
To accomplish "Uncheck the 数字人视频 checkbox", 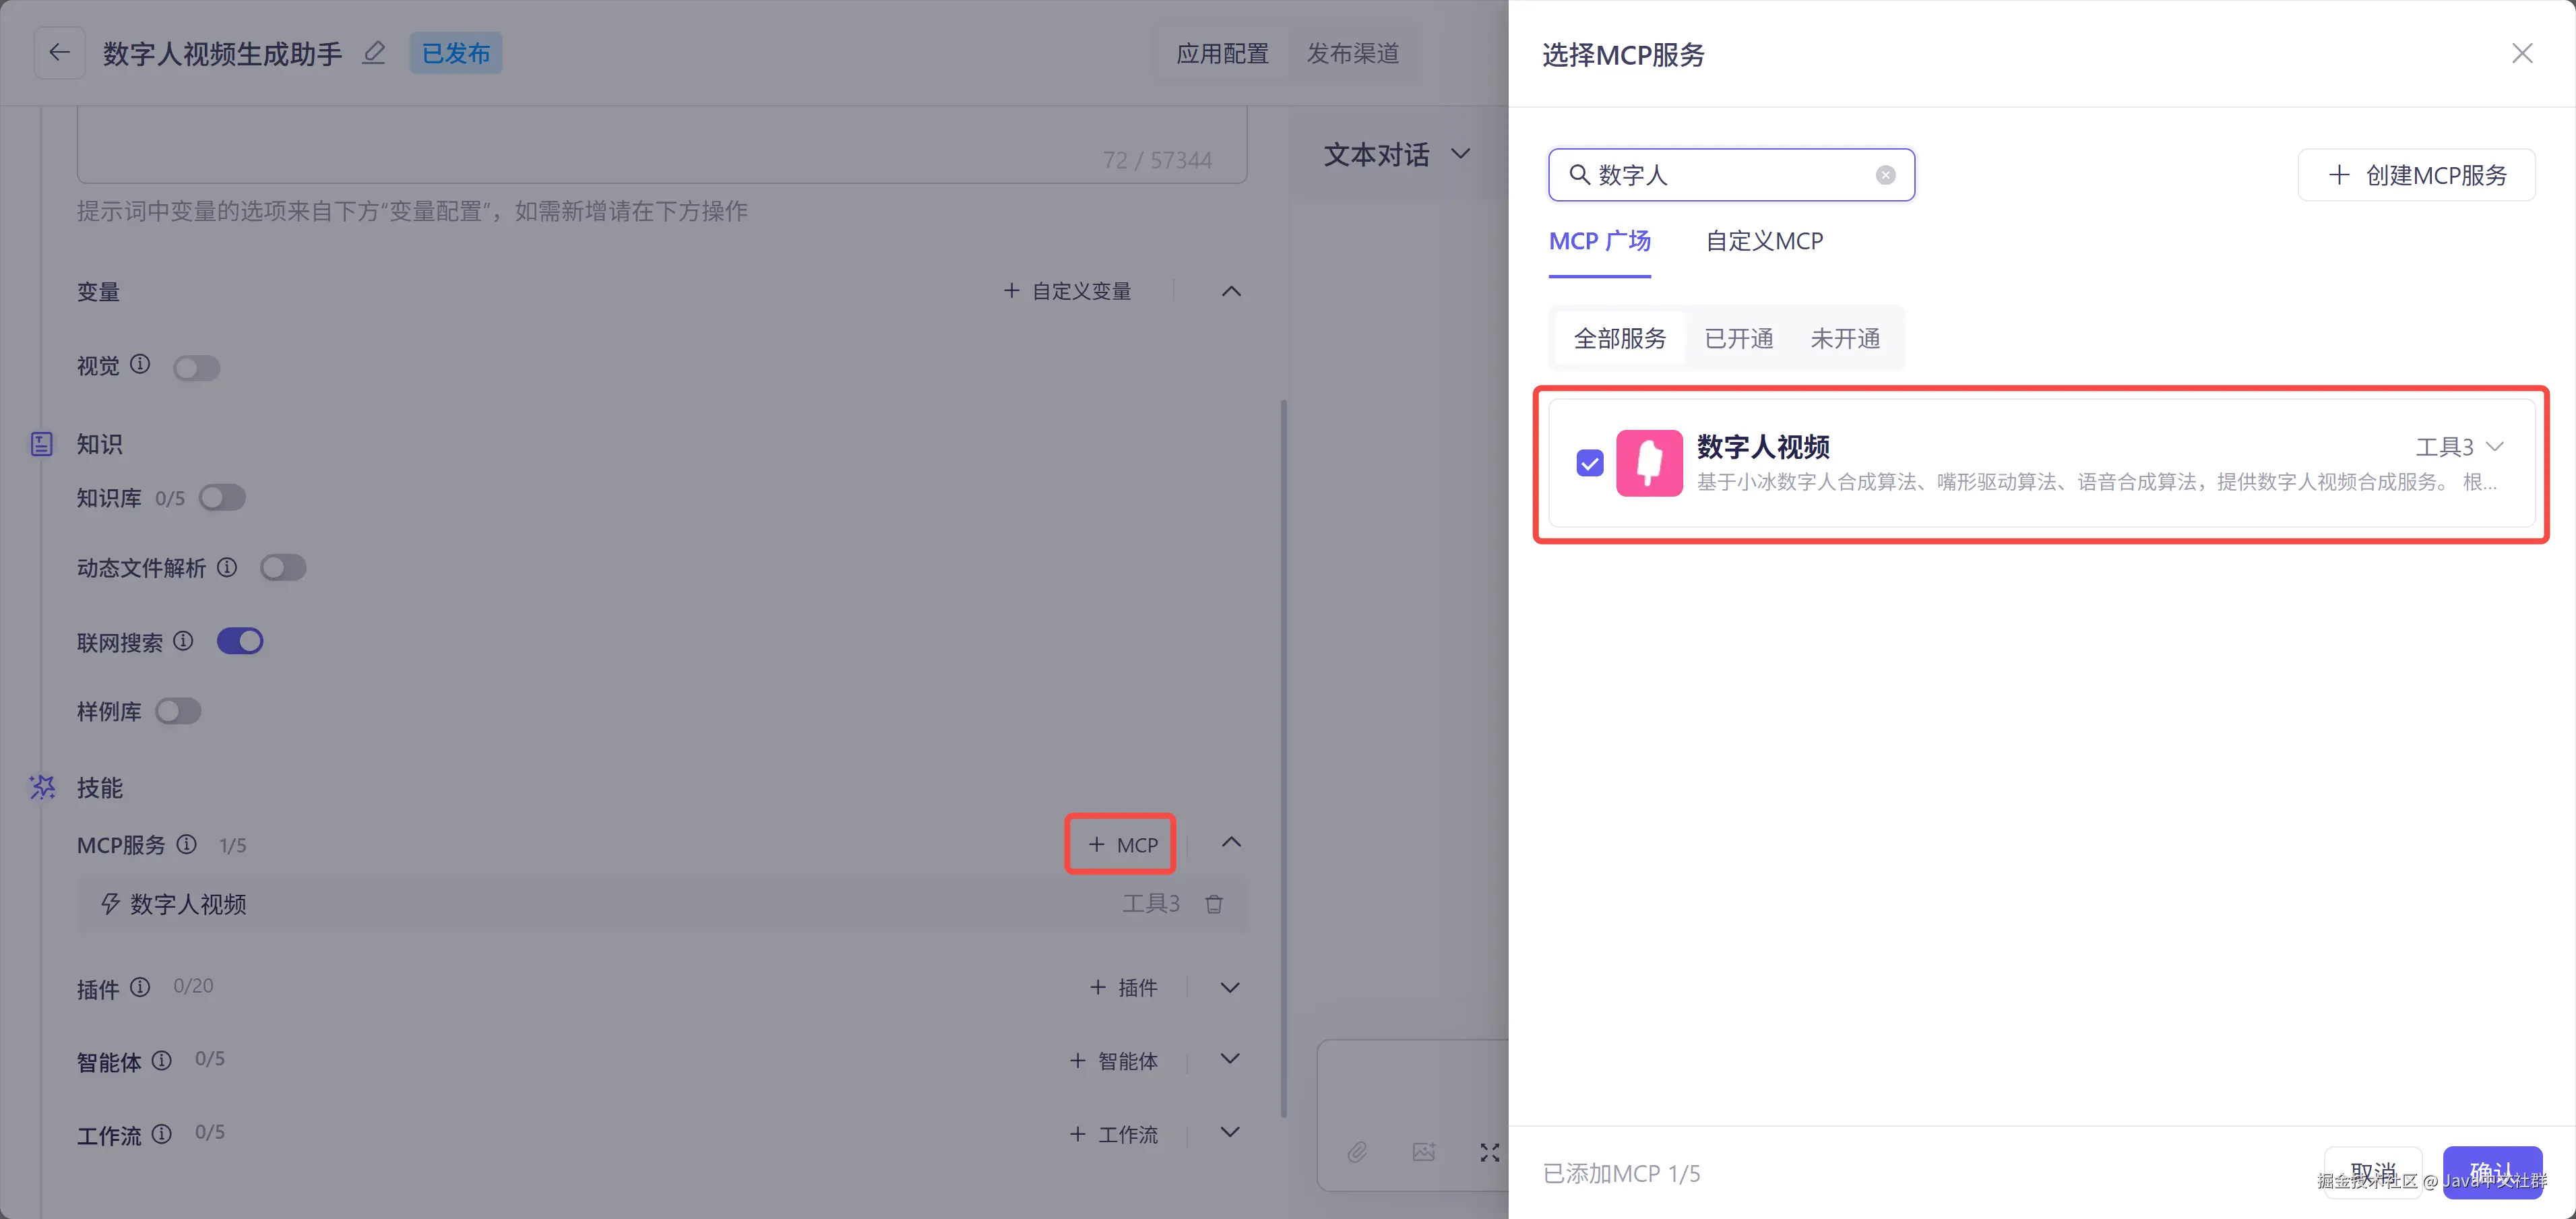I will click(1590, 463).
